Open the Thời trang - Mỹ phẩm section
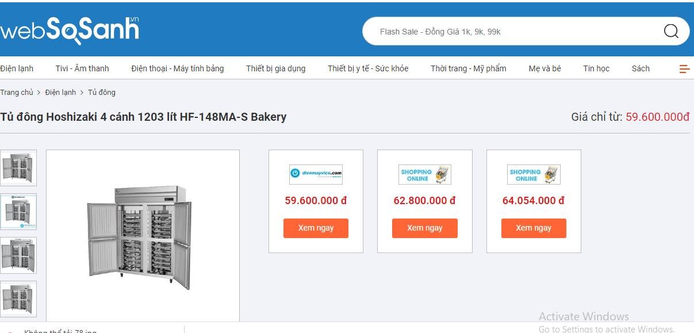Screen dimensions: 694x333 click(x=469, y=68)
